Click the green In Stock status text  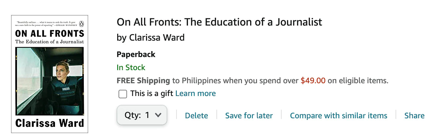tap(131, 67)
